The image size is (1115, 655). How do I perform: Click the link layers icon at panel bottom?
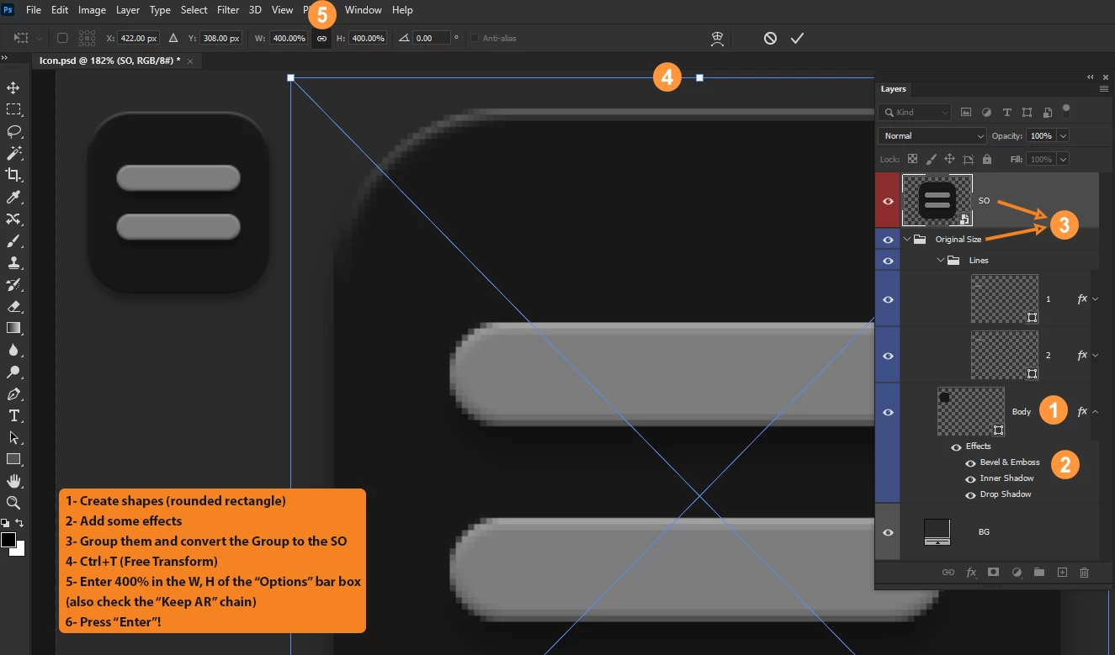coord(948,573)
